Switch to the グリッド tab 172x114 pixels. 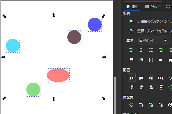152,7
